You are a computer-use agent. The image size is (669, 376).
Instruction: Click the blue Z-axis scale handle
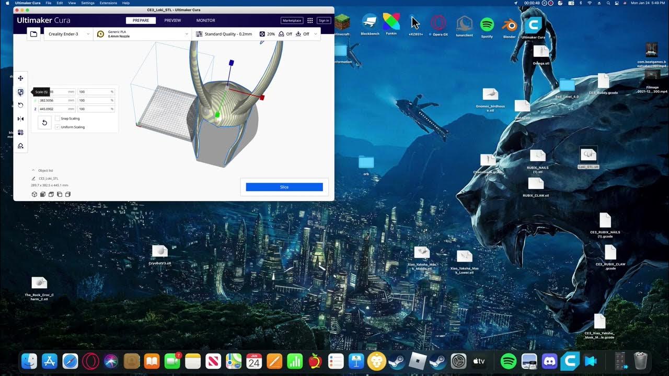click(232, 63)
